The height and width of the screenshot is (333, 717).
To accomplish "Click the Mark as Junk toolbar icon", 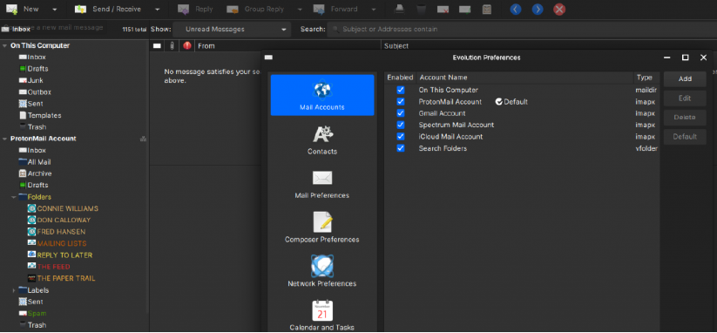I will tap(443, 9).
